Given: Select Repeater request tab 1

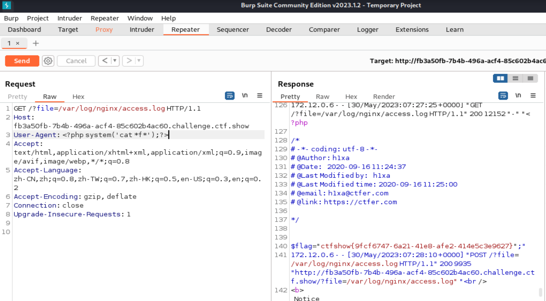Looking at the screenshot, I should coord(9,43).
